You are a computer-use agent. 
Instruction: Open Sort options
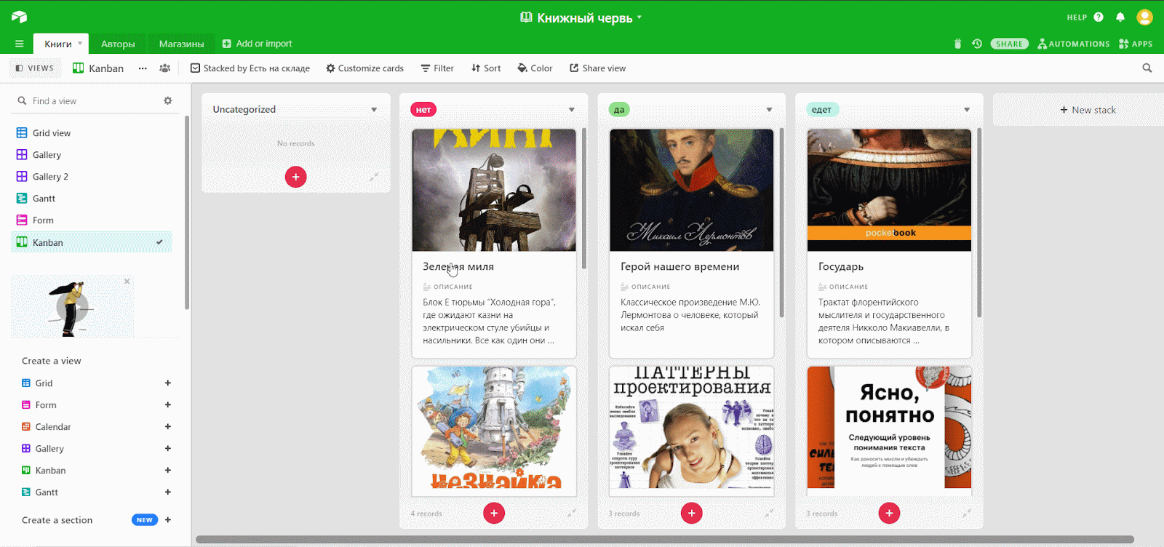(486, 68)
